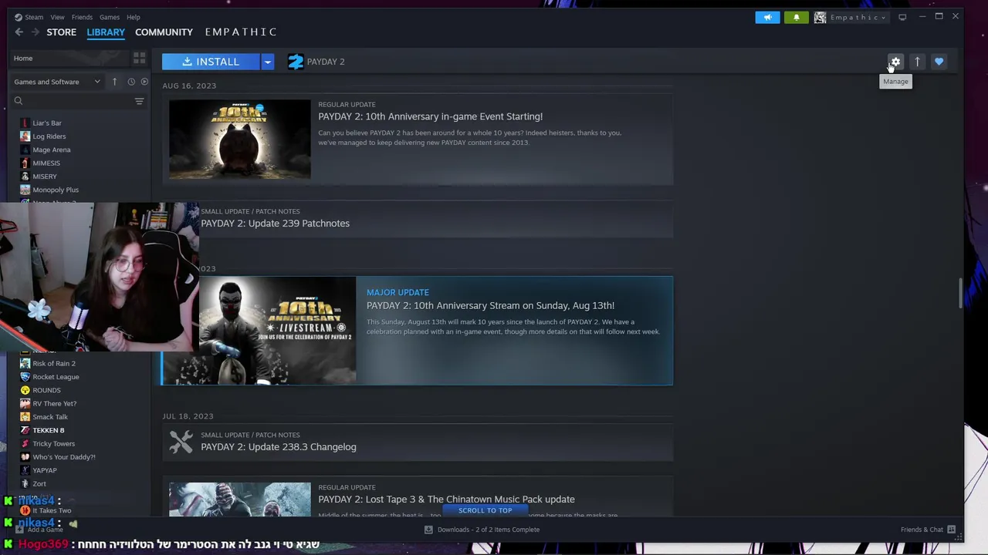
Task: Click the blue heart favorite icon
Action: 939,62
